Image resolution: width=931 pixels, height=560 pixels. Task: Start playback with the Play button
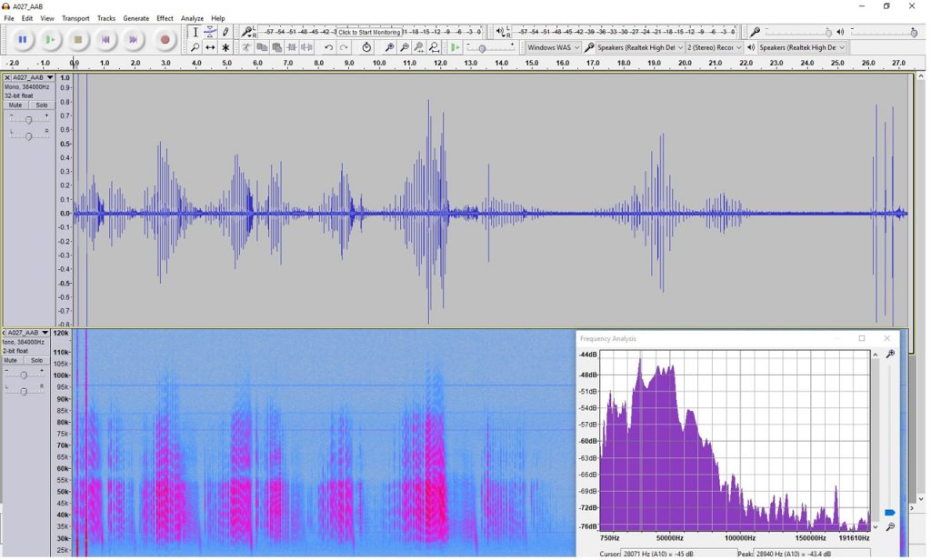point(50,40)
